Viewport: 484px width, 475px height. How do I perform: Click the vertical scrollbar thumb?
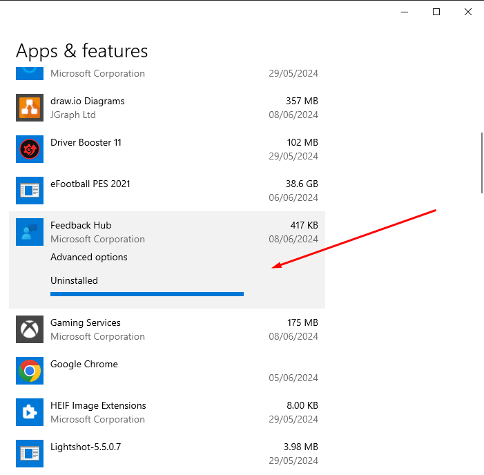coord(481,163)
